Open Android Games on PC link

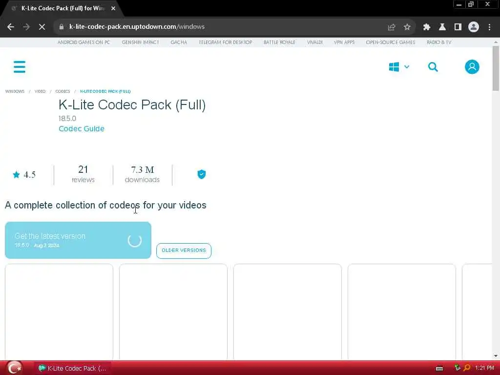[83, 42]
